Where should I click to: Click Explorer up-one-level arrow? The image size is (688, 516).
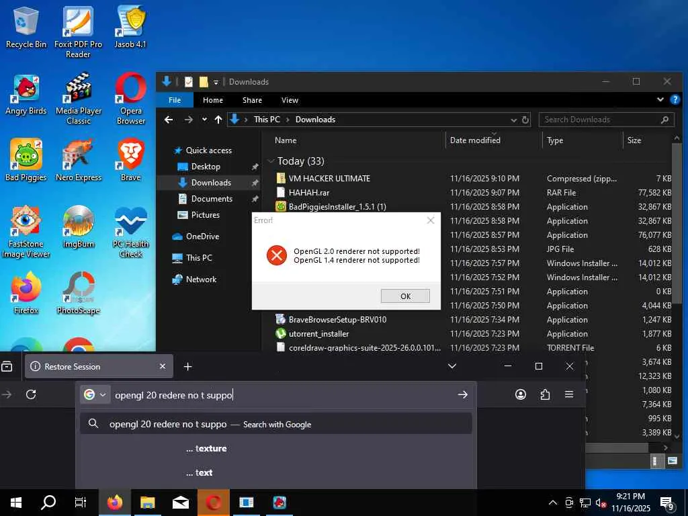pos(218,120)
